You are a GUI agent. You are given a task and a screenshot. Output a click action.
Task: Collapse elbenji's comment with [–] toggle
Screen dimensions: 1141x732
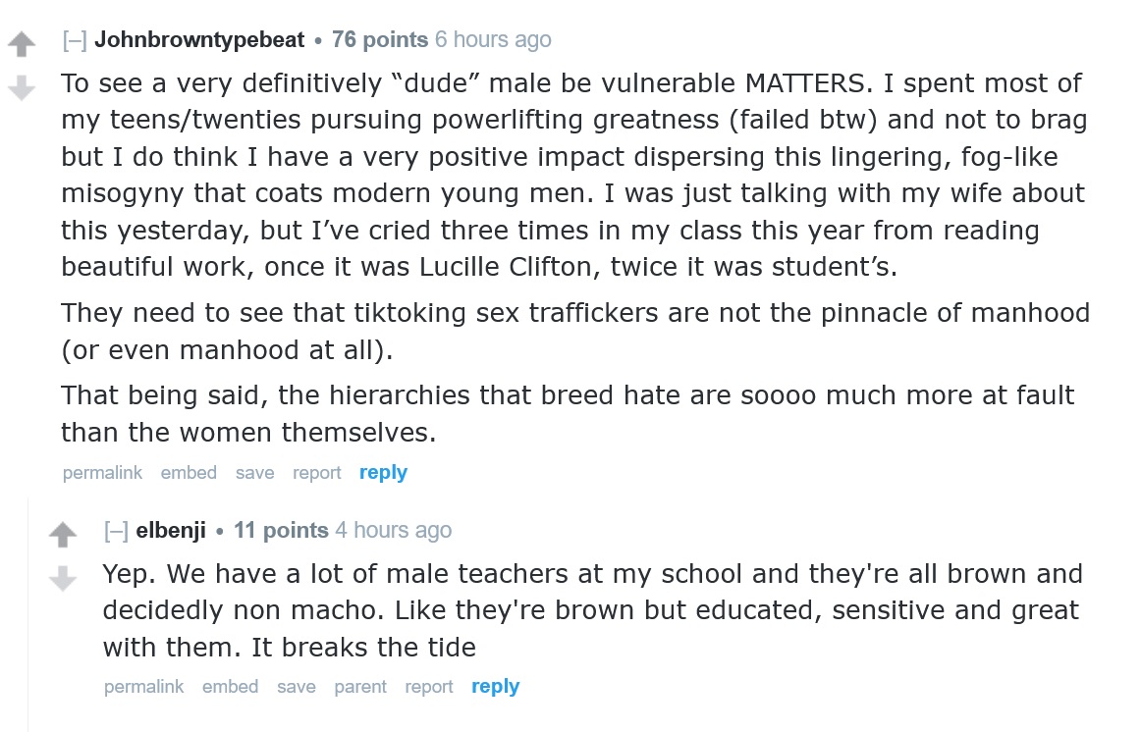[116, 531]
